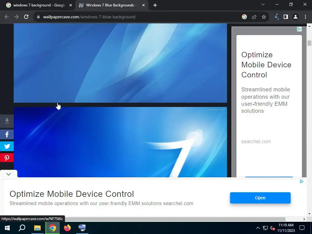Open the notification center icon
Viewport: 312px width, 234px height.
[302, 228]
